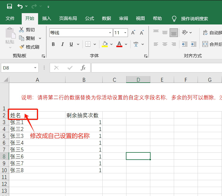Click the 自动换行 wrap text button
The width and height of the screenshot is (222, 196).
click(x=212, y=33)
